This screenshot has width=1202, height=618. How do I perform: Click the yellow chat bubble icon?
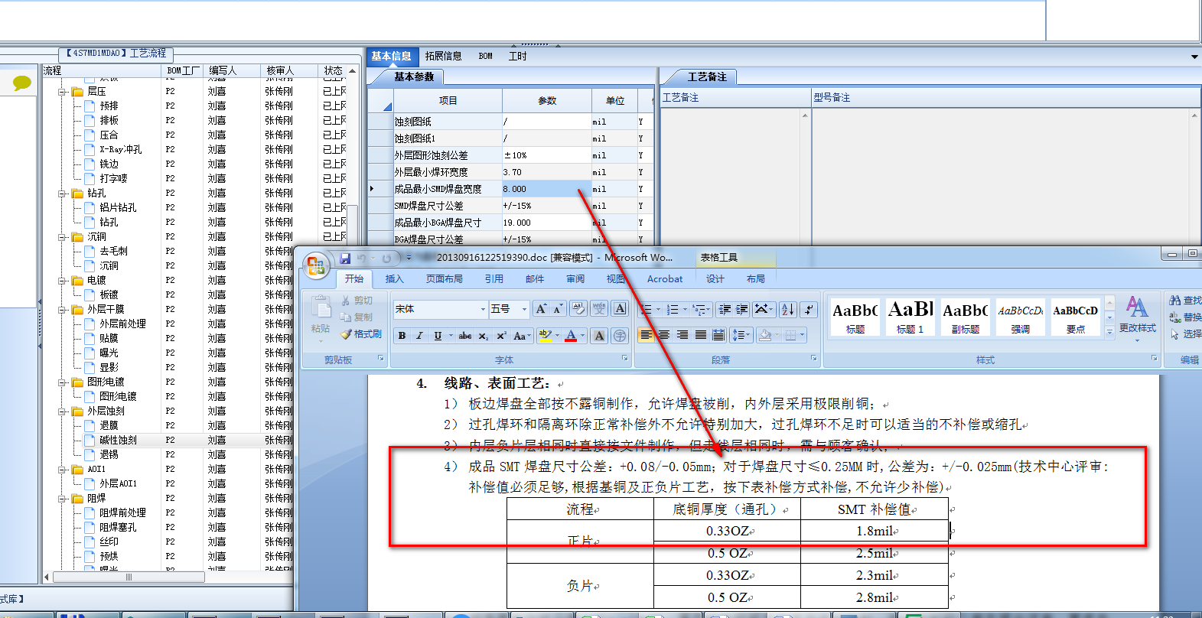point(21,82)
